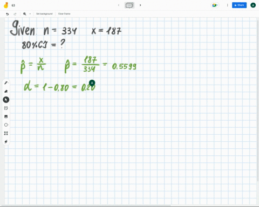This screenshot has height=207, width=259.
Task: Click the zoom magnifier icon
Action: 25,14
